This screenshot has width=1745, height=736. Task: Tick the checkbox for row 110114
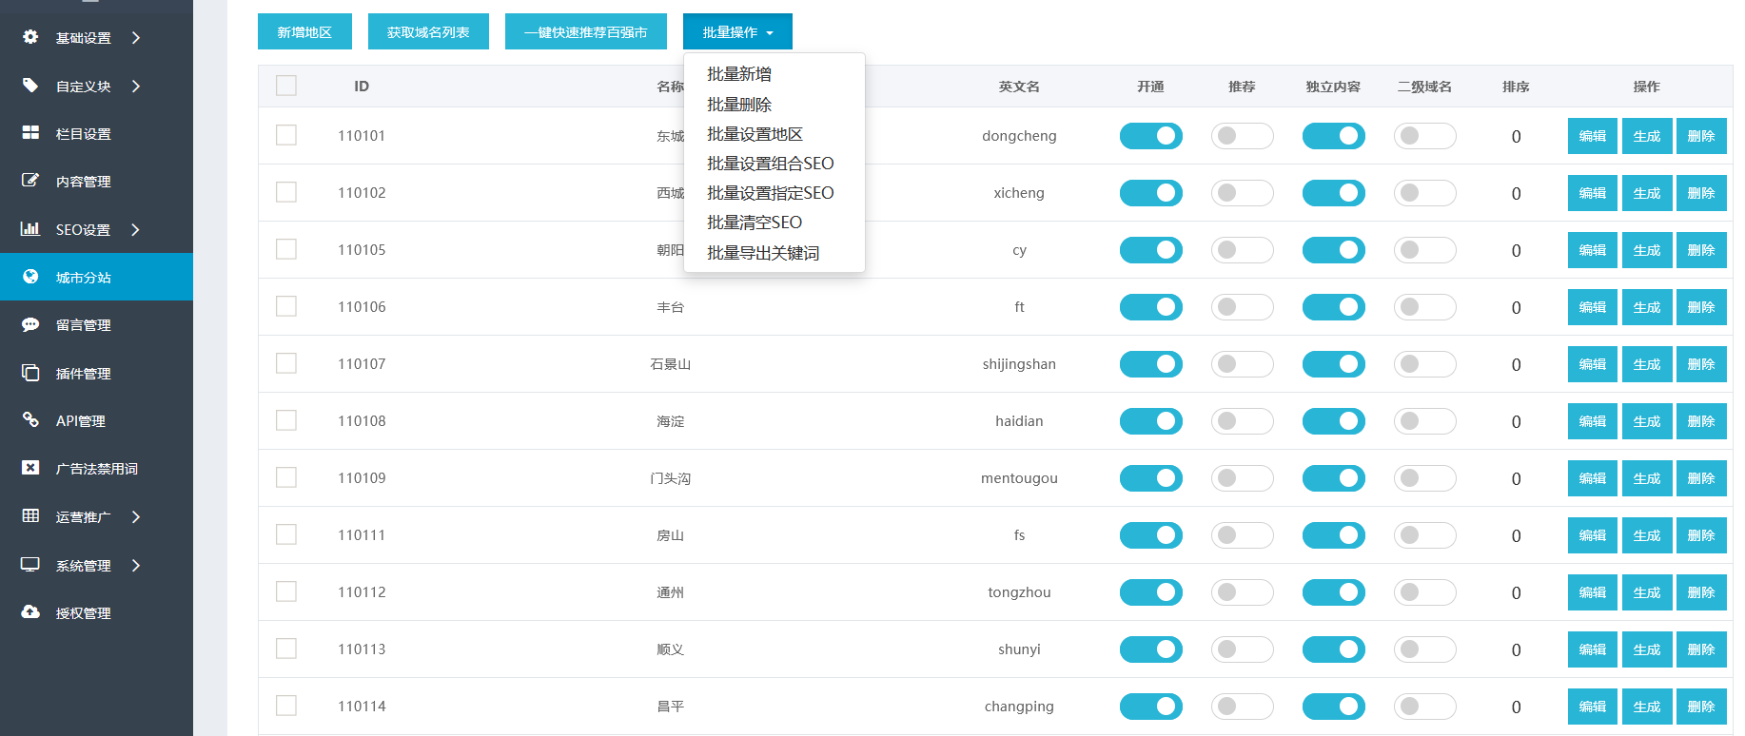[x=286, y=706]
